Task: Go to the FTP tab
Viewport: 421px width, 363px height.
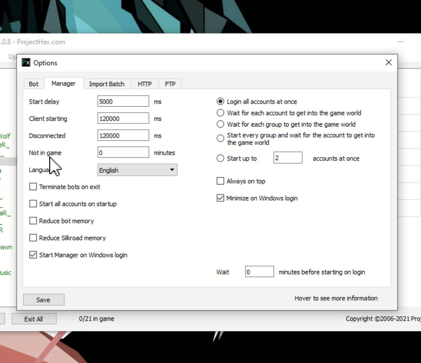Action: (170, 84)
